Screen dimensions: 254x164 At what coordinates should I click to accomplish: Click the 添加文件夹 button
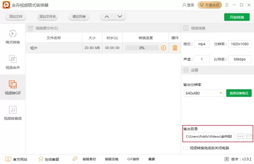[x=47, y=16]
